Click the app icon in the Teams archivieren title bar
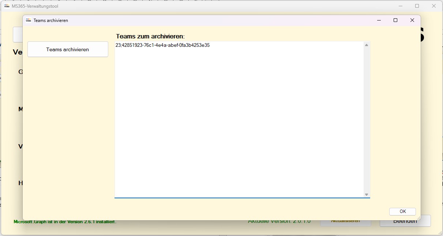443x236 pixels. [29, 20]
